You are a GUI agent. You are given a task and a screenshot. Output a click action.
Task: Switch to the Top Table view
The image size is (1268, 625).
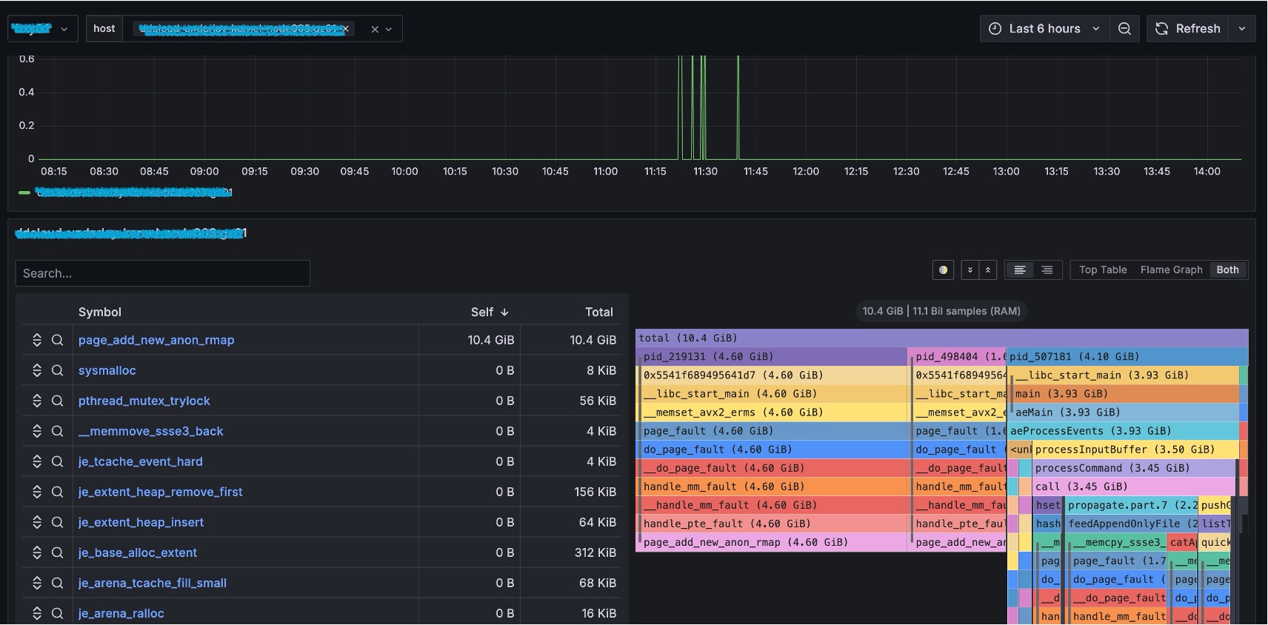[1102, 270]
